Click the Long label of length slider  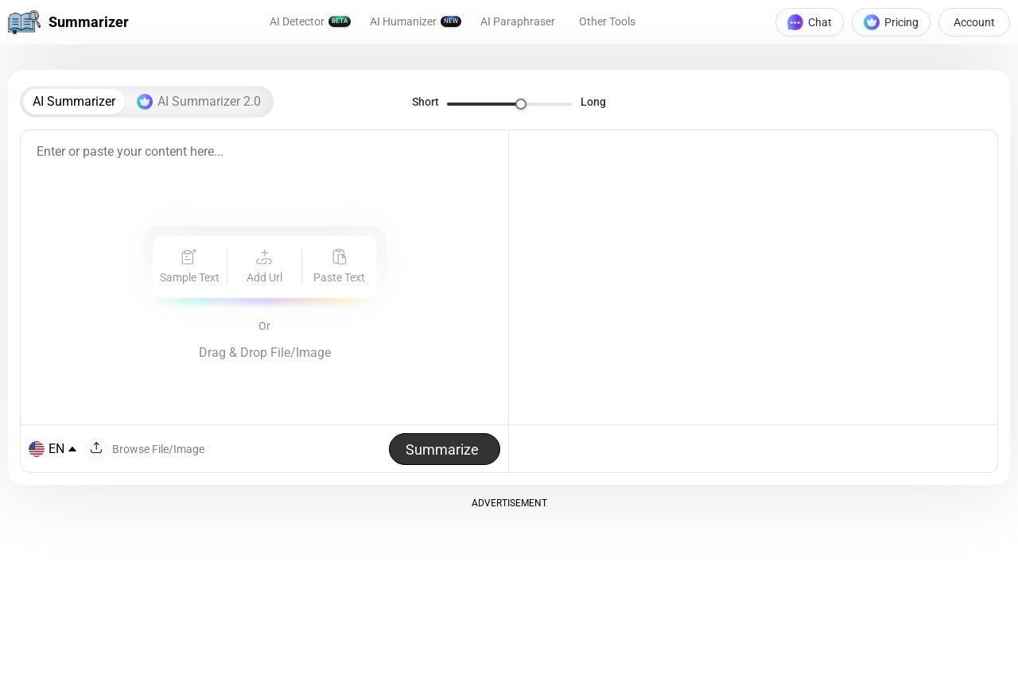(x=593, y=102)
